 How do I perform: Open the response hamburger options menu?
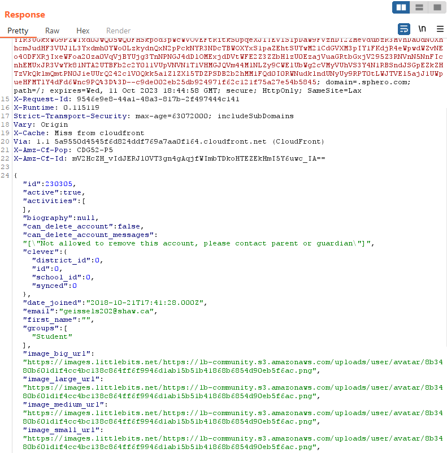(440, 29)
